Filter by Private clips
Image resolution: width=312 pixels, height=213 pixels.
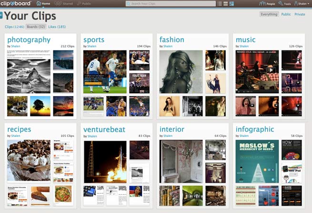coord(300,14)
